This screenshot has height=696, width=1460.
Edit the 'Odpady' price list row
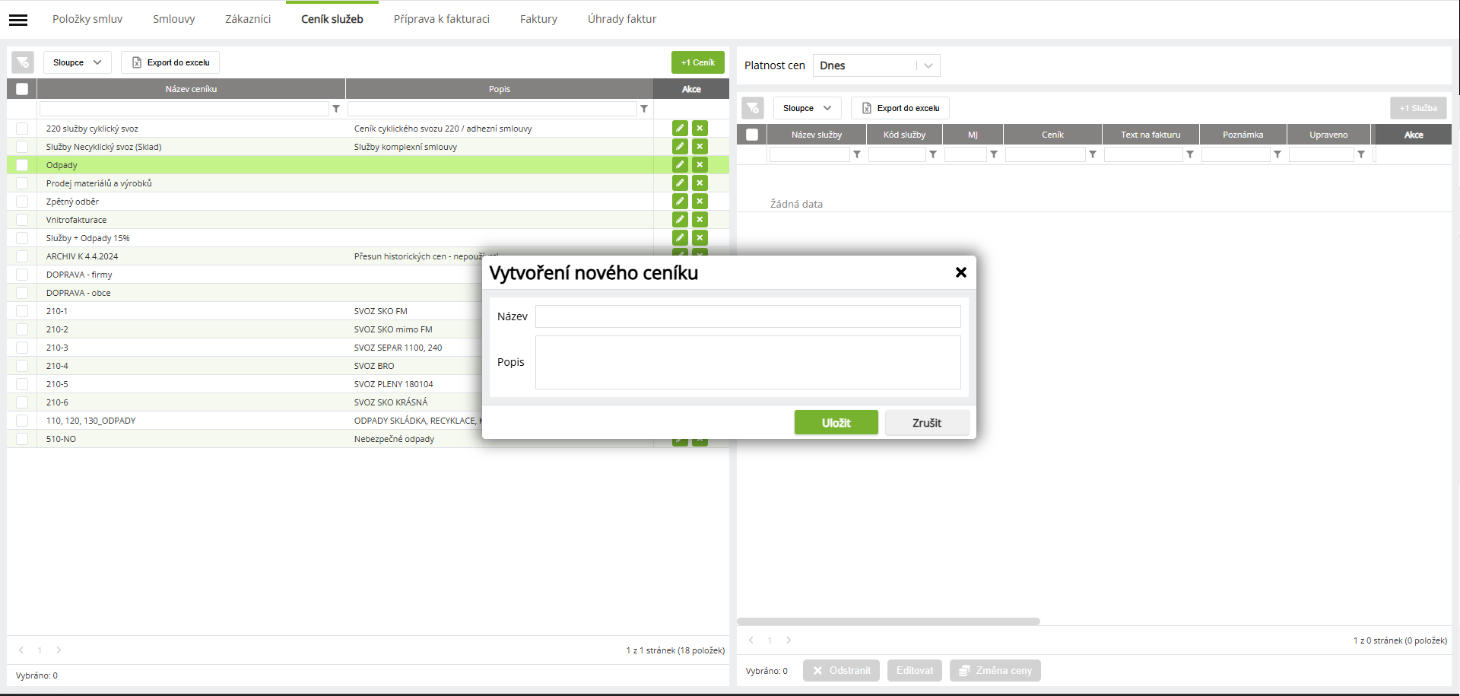(680, 165)
